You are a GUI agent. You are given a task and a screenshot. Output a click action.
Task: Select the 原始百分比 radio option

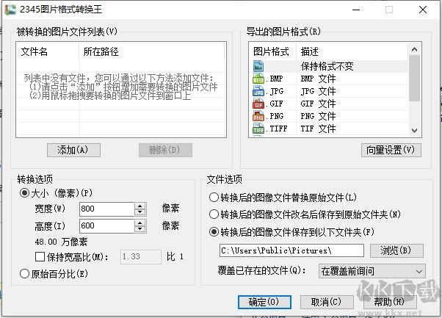coord(24,273)
